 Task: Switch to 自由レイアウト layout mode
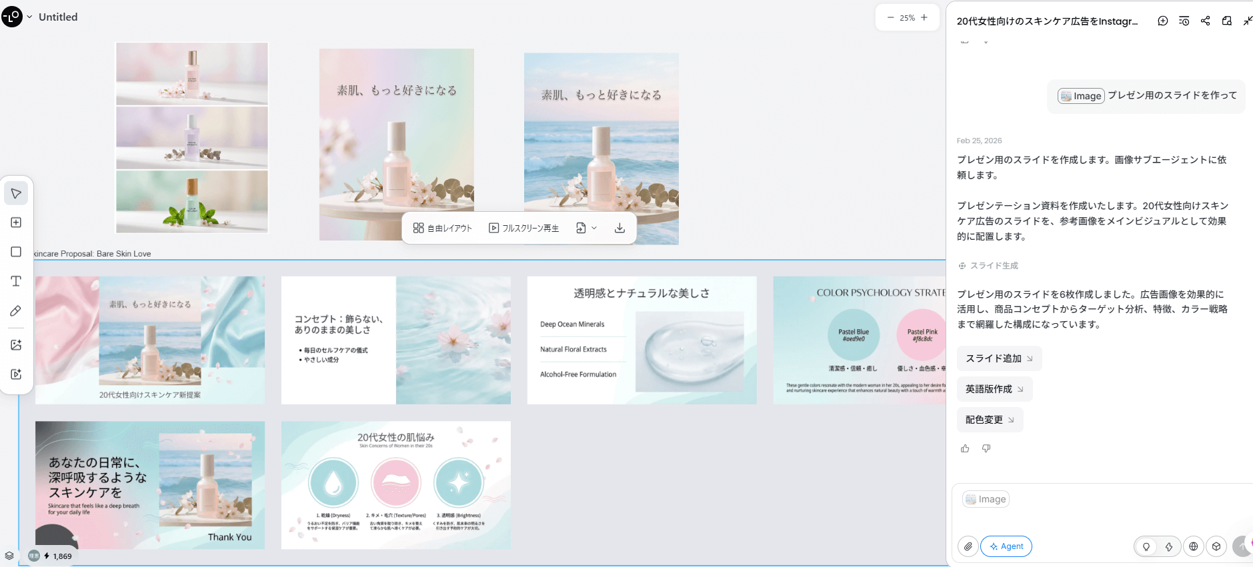coord(442,228)
